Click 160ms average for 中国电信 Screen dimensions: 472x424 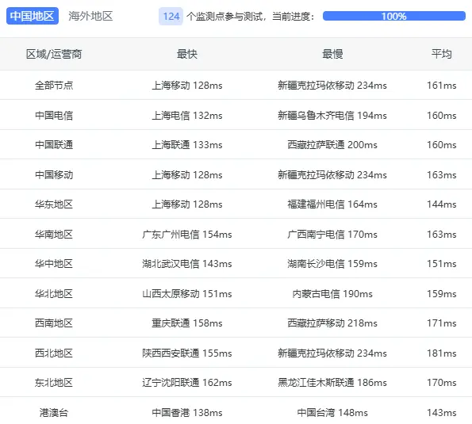441,116
